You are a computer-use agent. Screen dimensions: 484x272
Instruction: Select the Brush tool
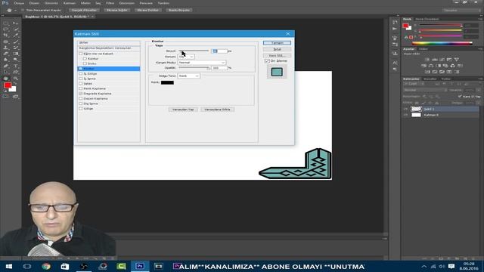point(15,42)
